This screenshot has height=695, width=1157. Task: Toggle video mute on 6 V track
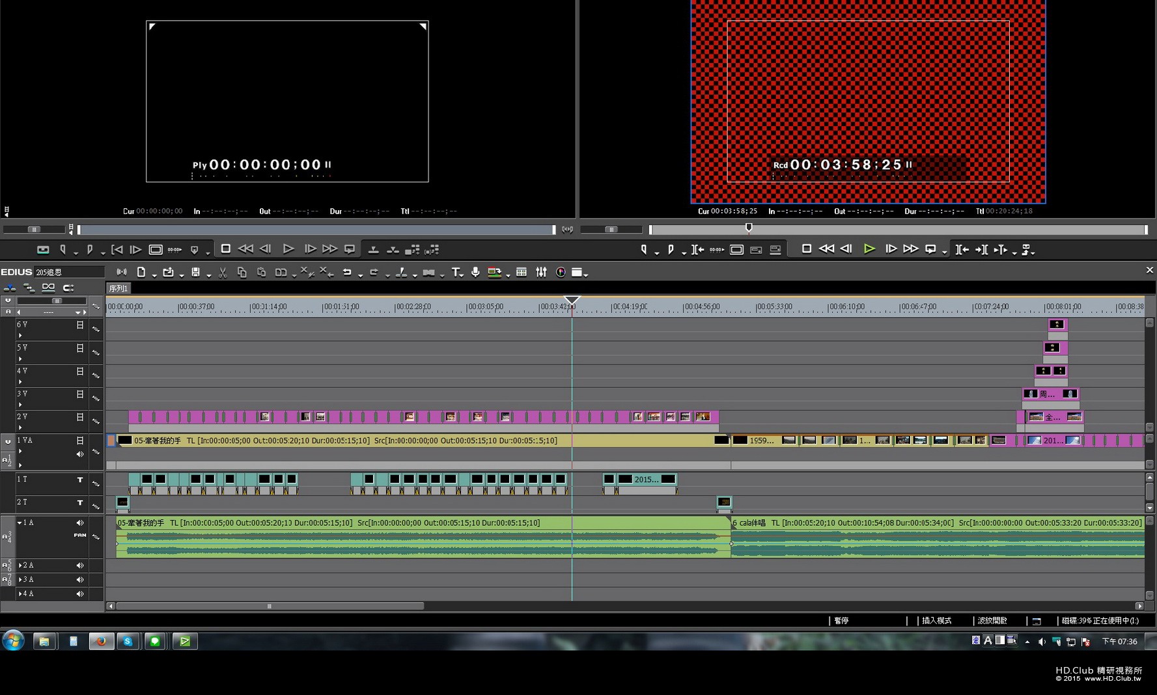80,325
